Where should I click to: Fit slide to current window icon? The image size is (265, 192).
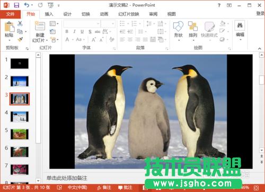coord(256,188)
